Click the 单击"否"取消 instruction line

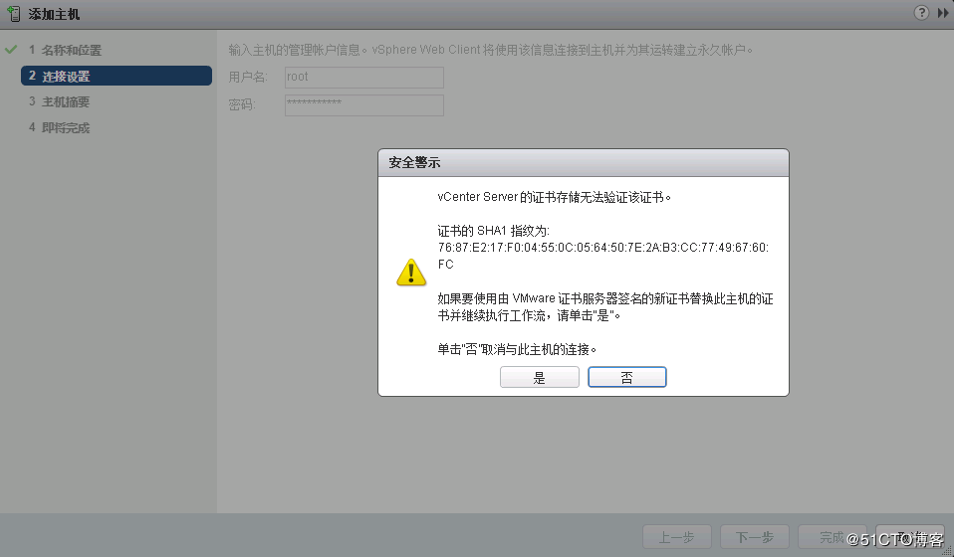(517, 349)
